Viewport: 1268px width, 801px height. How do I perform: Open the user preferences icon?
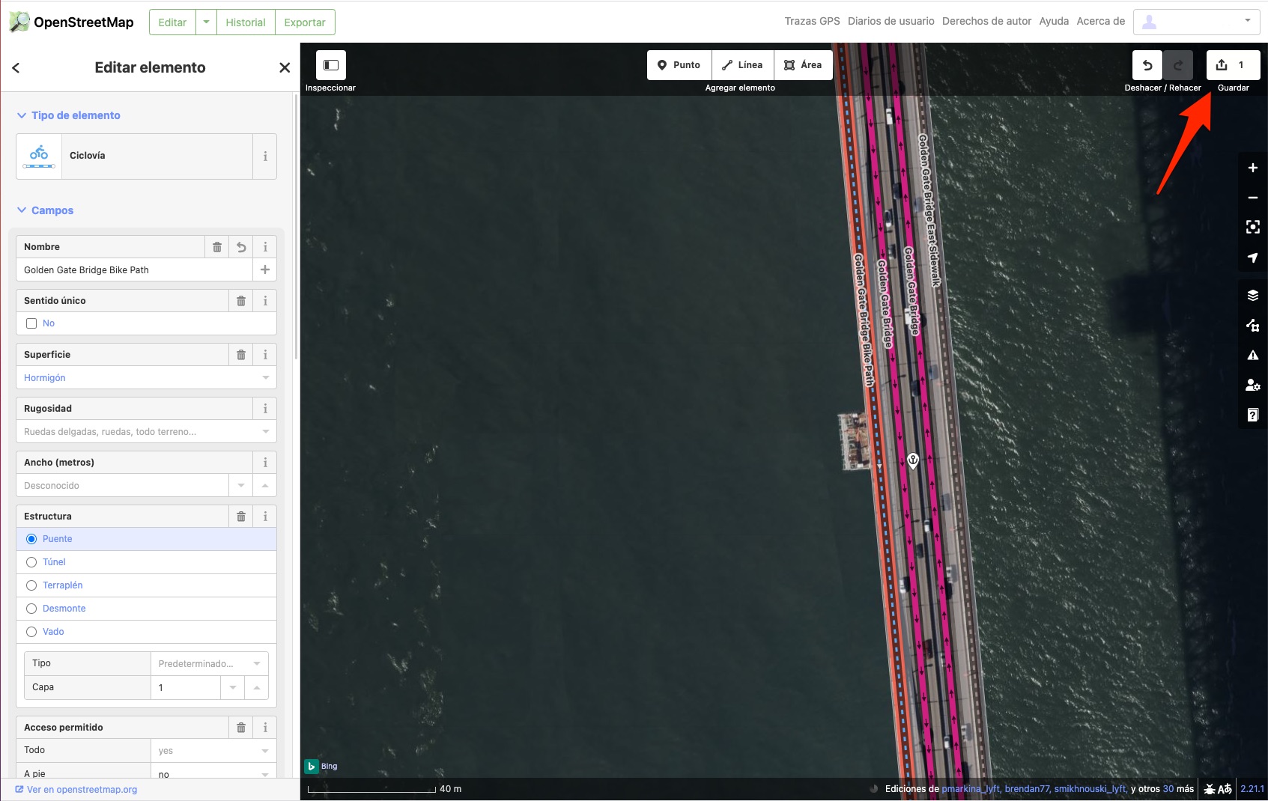pyautogui.click(x=1252, y=385)
